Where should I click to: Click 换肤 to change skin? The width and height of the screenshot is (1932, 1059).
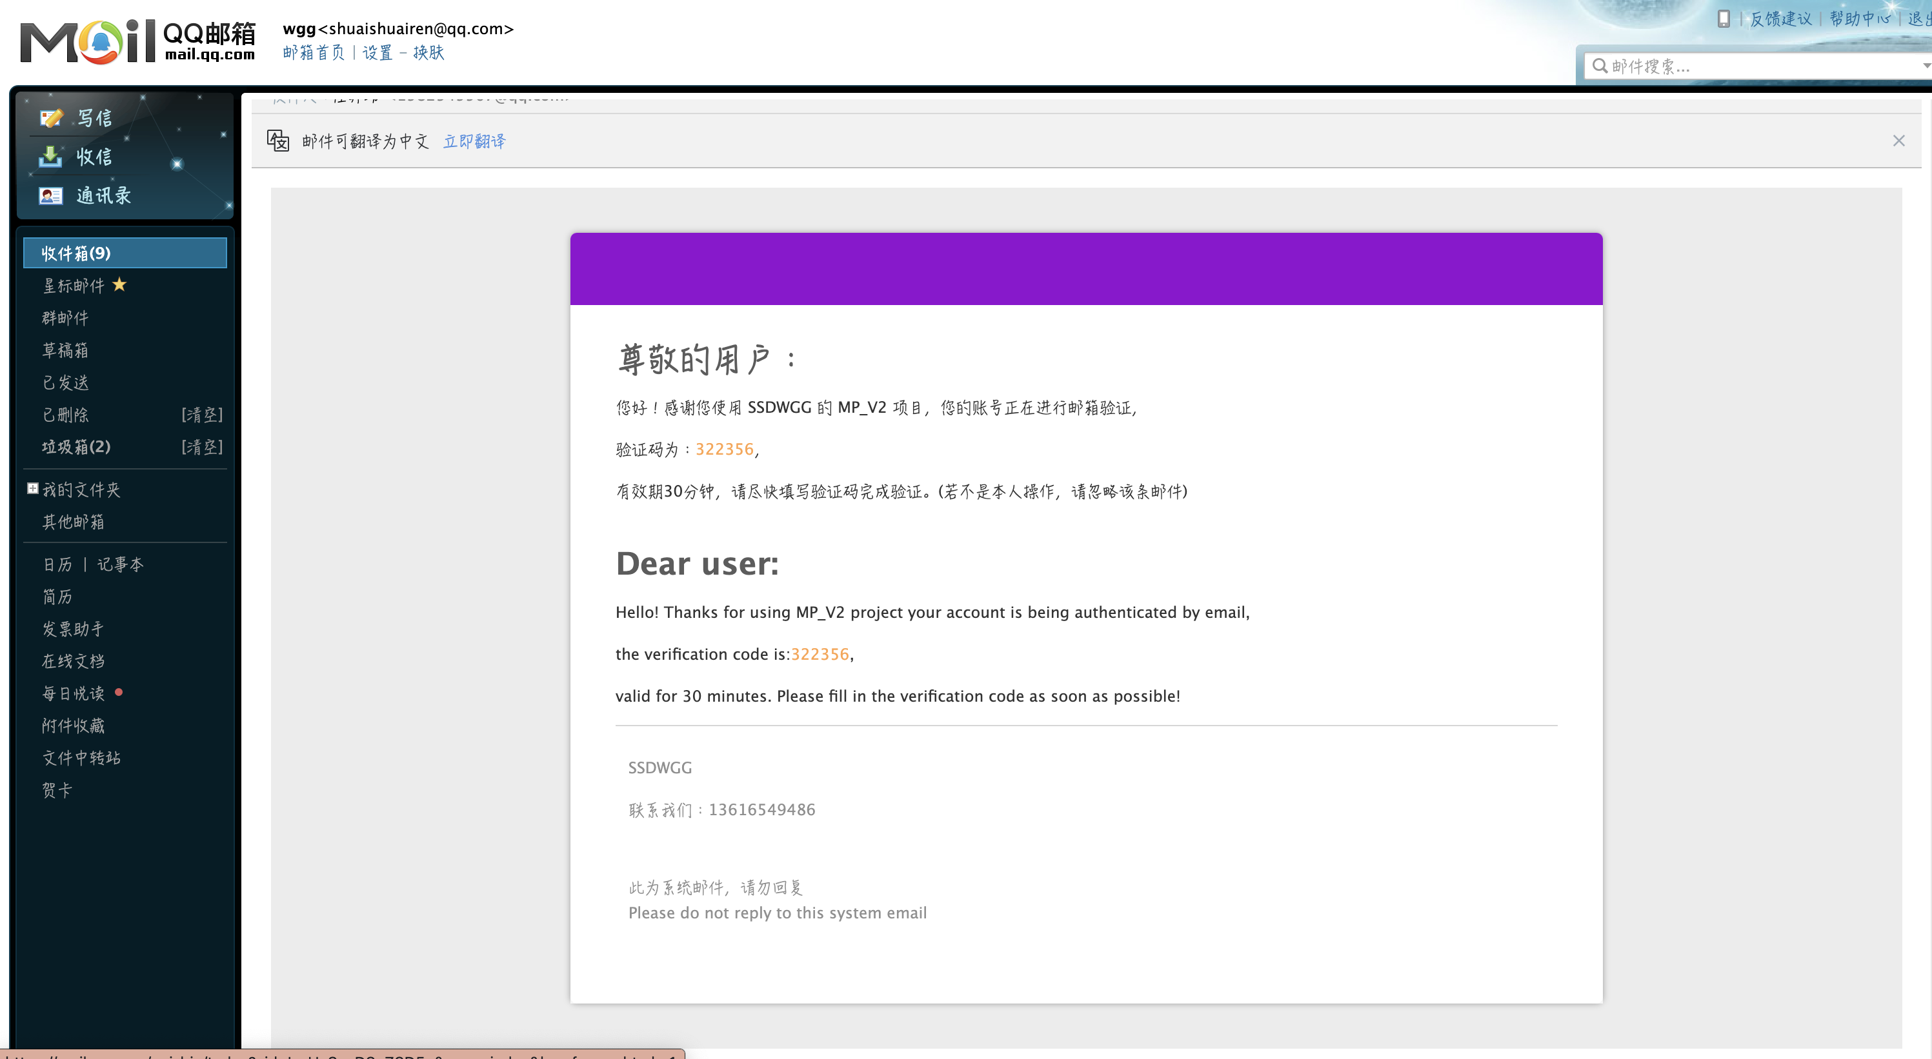pos(429,52)
